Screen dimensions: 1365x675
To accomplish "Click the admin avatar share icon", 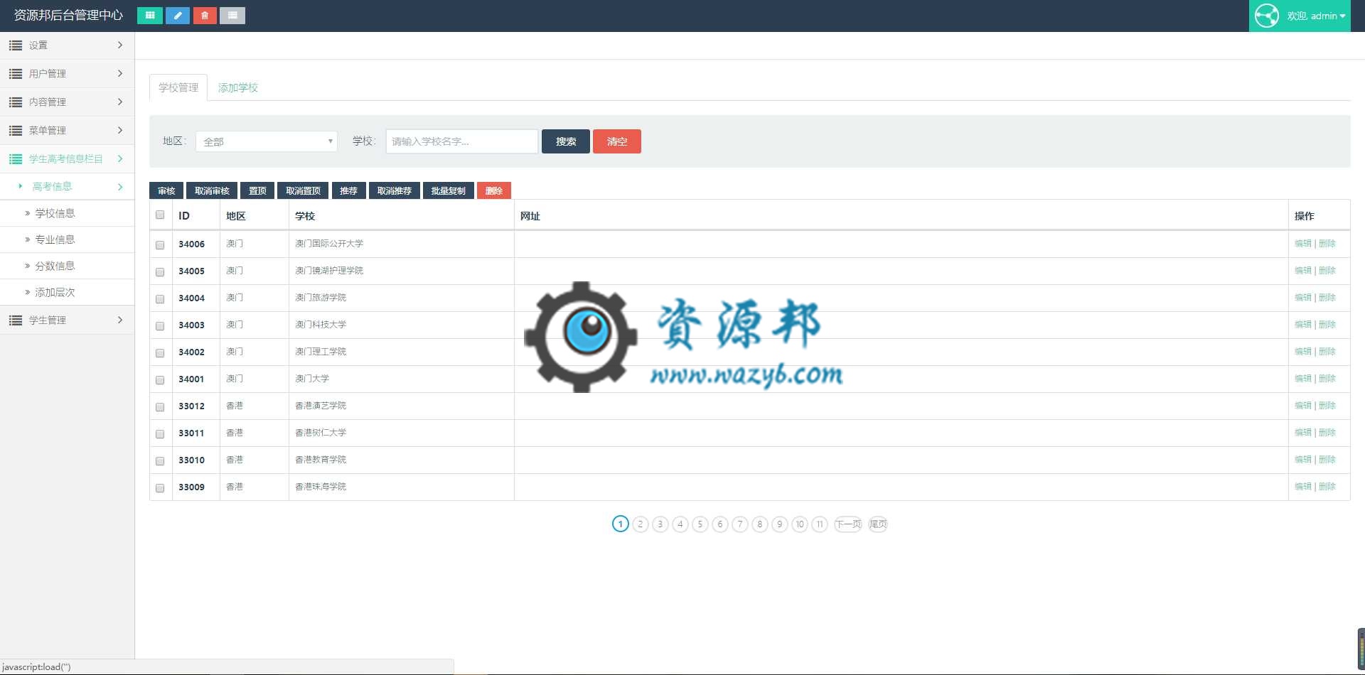I will tap(1267, 16).
